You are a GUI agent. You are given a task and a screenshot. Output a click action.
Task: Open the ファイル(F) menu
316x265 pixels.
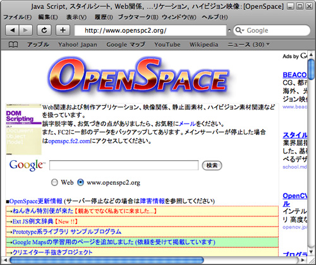[x=18, y=17]
